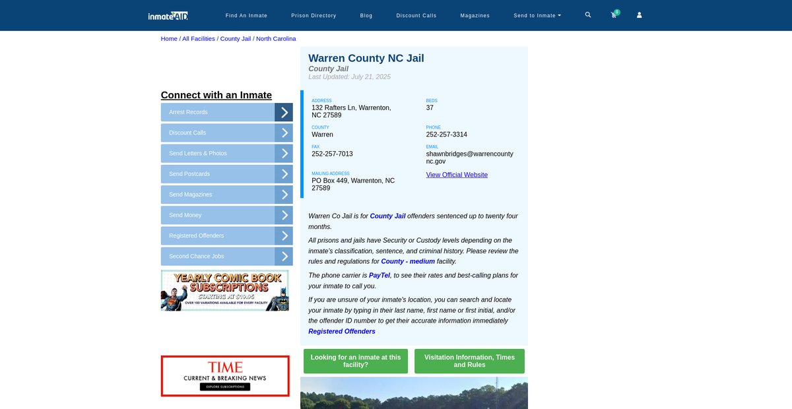
Task: Open the shopping cart icon
Action: pos(614,15)
